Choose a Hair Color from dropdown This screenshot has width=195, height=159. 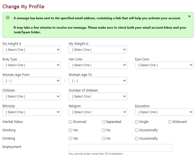tap(98, 65)
